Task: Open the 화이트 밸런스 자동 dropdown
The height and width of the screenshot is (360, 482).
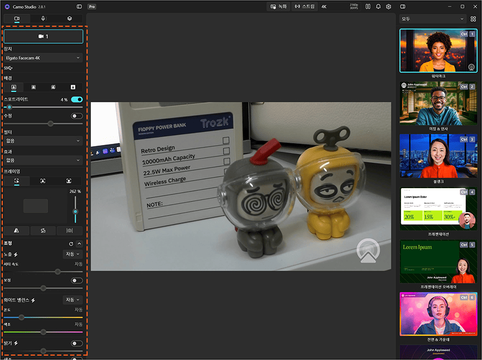Action: point(73,300)
